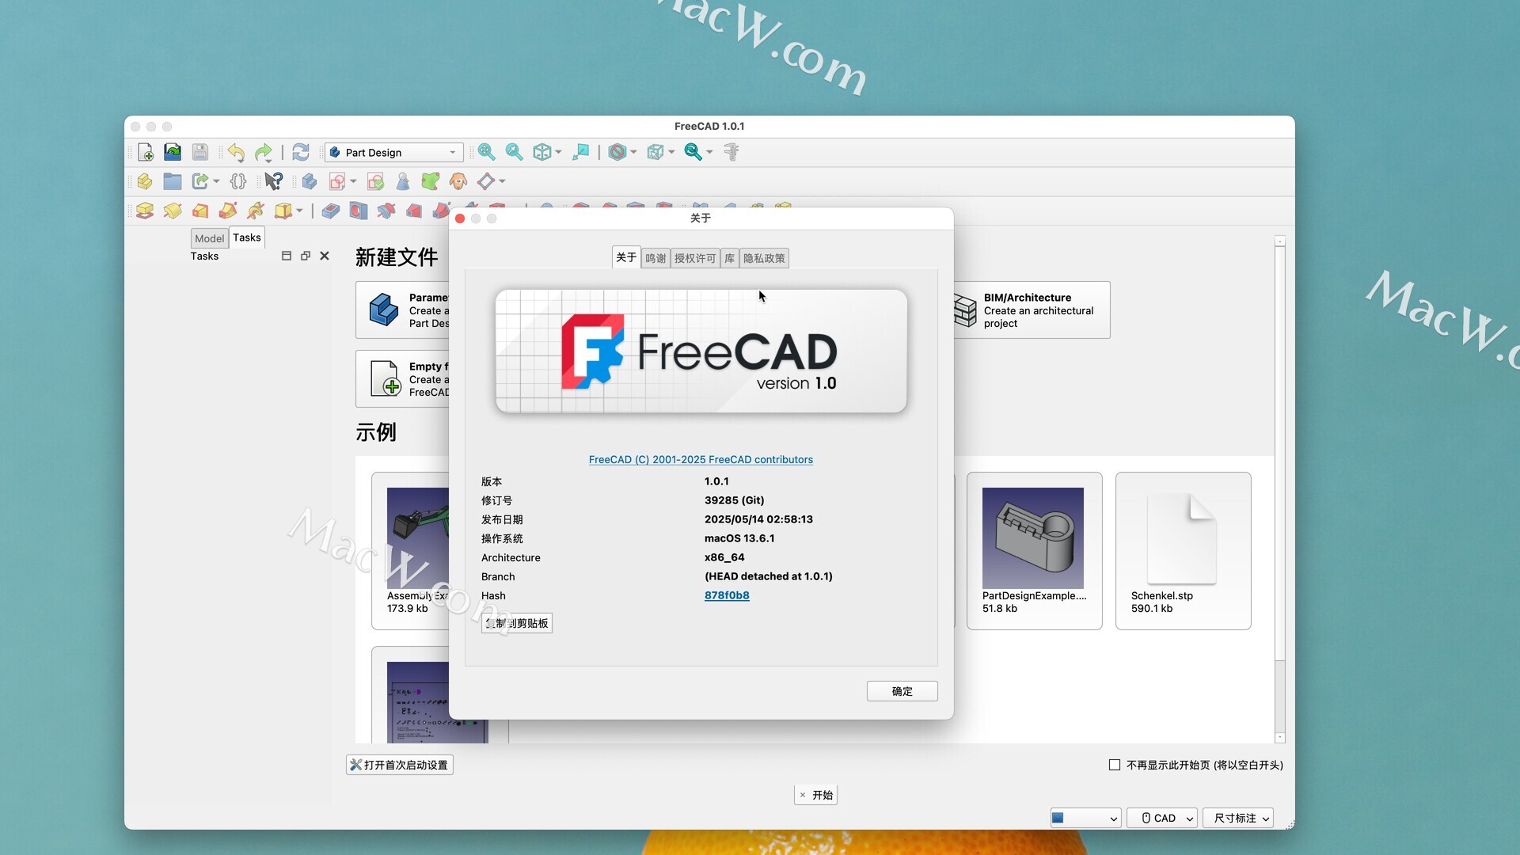Viewport: 1520px width, 855px height.
Task: Click the Measure caliper icon
Action: pyautogui.click(x=731, y=152)
